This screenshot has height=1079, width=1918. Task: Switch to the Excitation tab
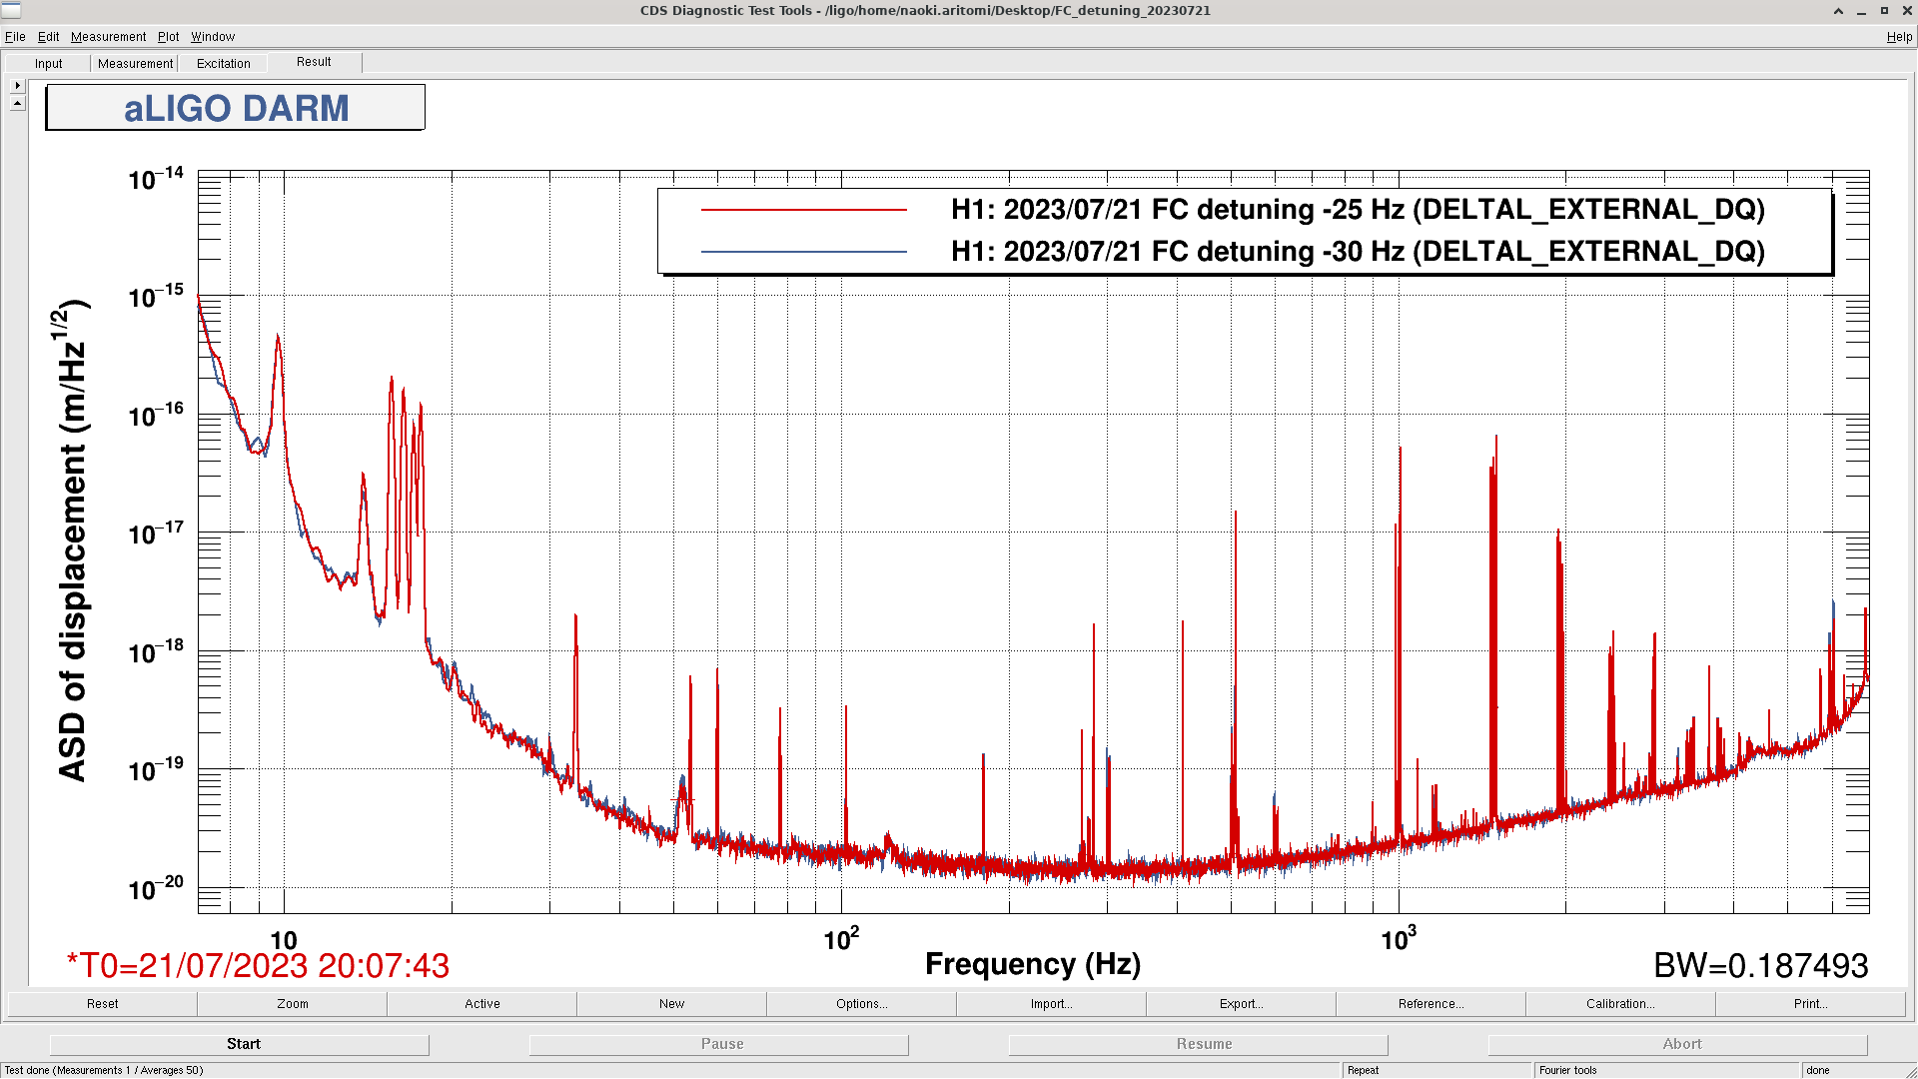point(223,64)
